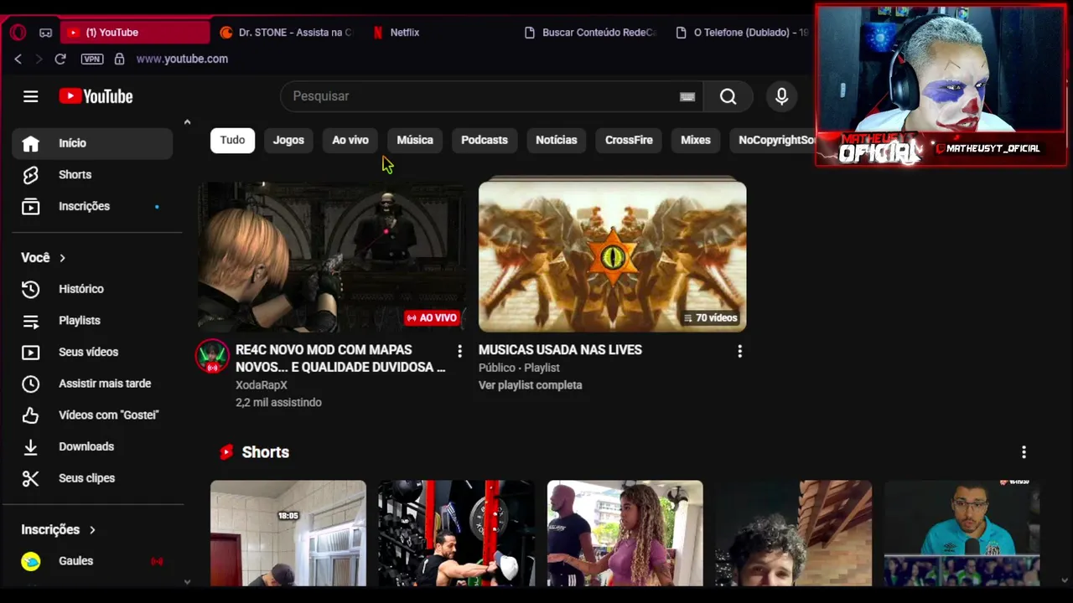Image resolution: width=1073 pixels, height=603 pixels.
Task: Open options menu for the RE4C video
Action: (x=459, y=352)
